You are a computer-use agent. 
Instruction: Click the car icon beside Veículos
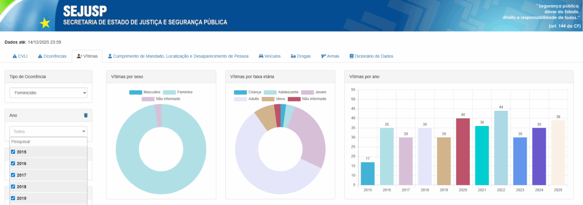pyautogui.click(x=261, y=56)
